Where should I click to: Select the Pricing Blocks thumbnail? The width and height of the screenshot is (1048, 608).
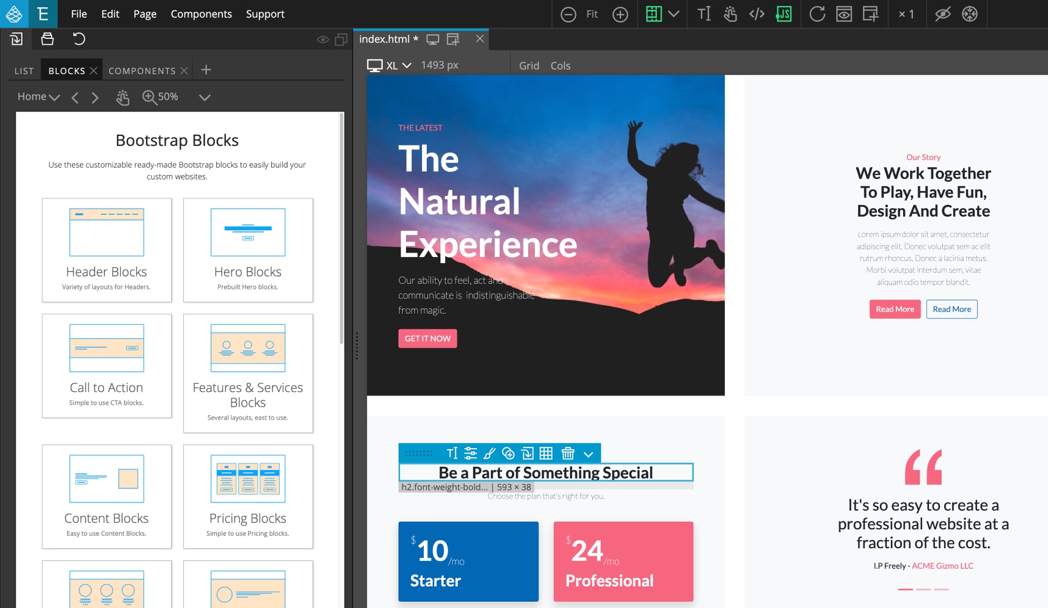click(248, 496)
